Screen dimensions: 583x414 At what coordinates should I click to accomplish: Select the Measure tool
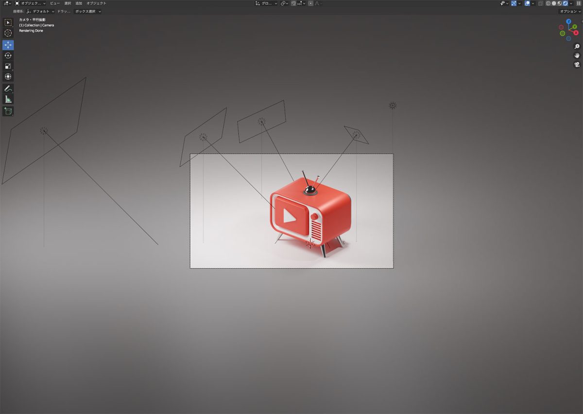(8, 99)
